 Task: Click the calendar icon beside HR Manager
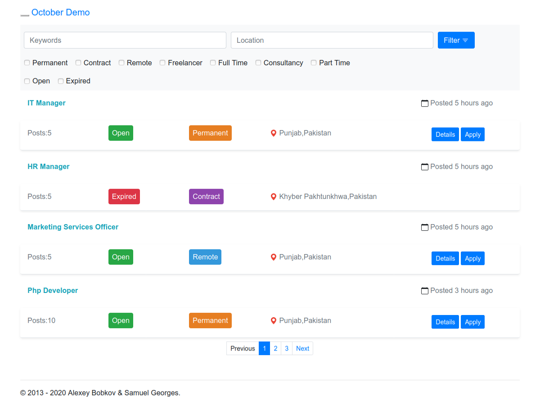tap(424, 166)
